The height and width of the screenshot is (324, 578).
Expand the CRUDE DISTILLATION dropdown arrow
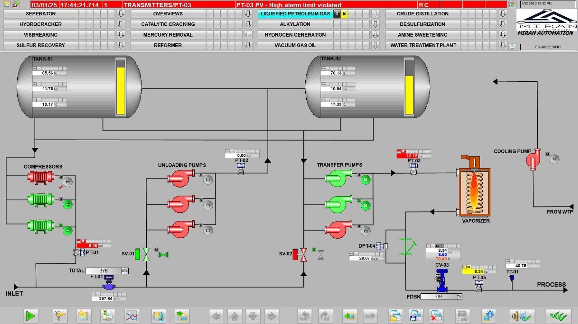pyautogui.click(x=503, y=14)
